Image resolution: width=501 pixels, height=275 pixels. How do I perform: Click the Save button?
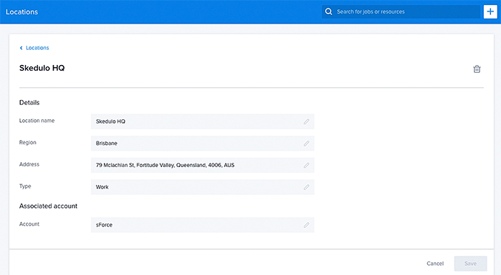tap(470, 264)
